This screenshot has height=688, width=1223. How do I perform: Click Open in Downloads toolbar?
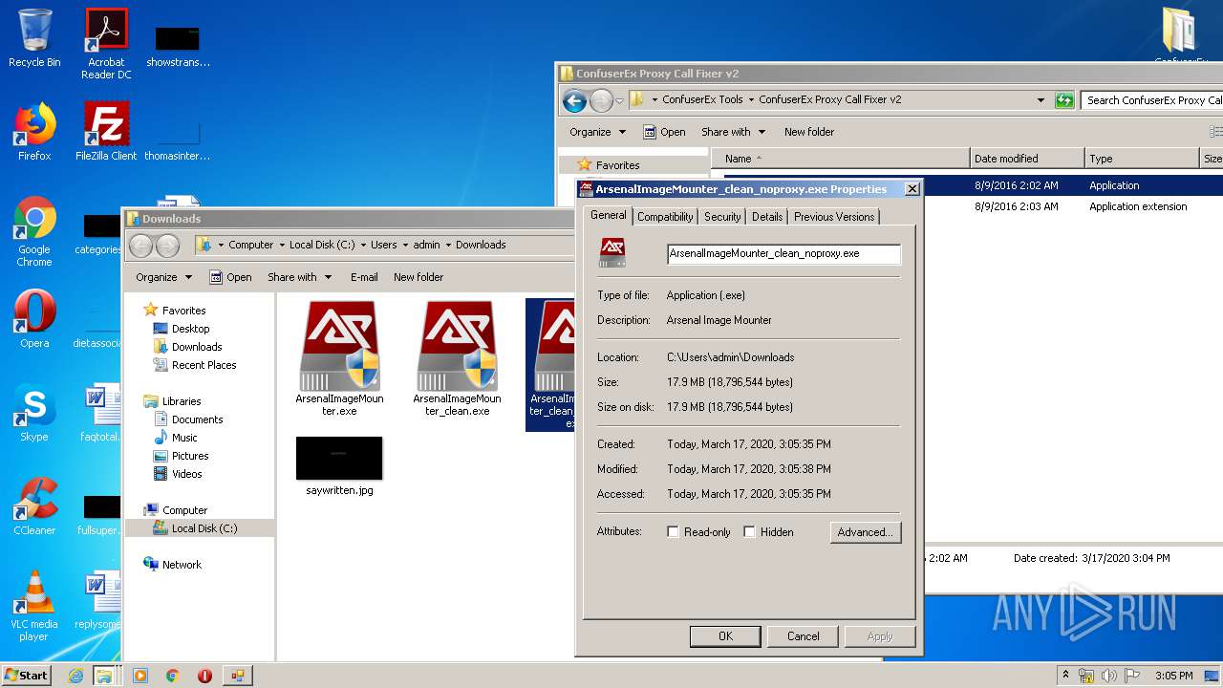231,277
